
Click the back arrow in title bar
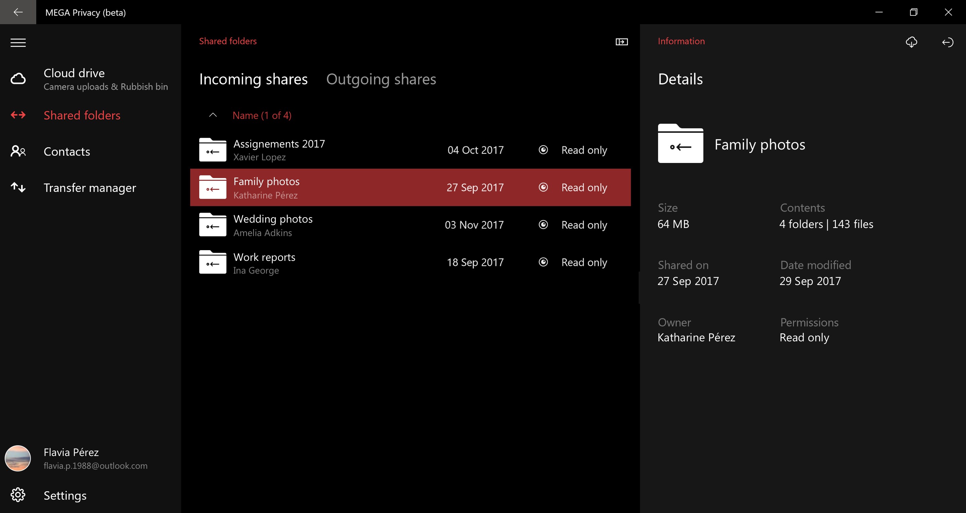[18, 12]
